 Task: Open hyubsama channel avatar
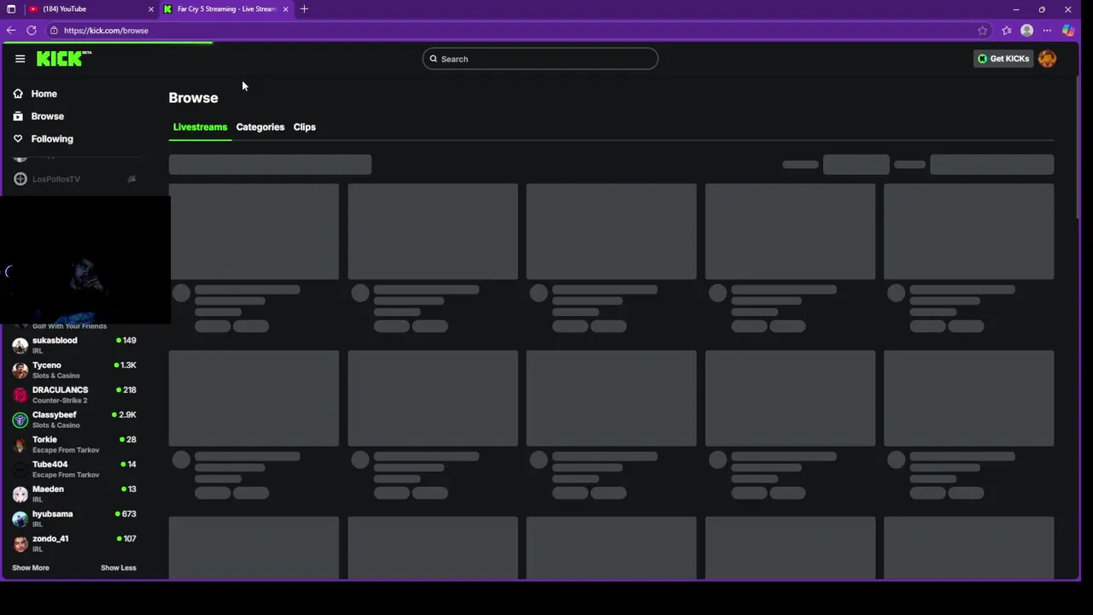pyautogui.click(x=20, y=518)
